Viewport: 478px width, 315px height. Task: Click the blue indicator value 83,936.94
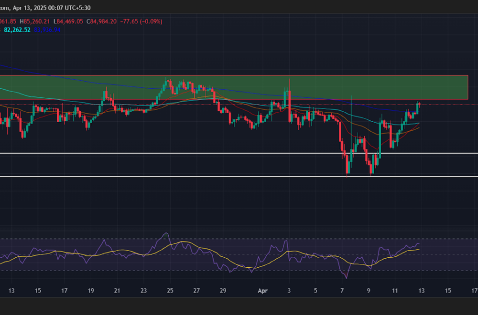coord(47,30)
